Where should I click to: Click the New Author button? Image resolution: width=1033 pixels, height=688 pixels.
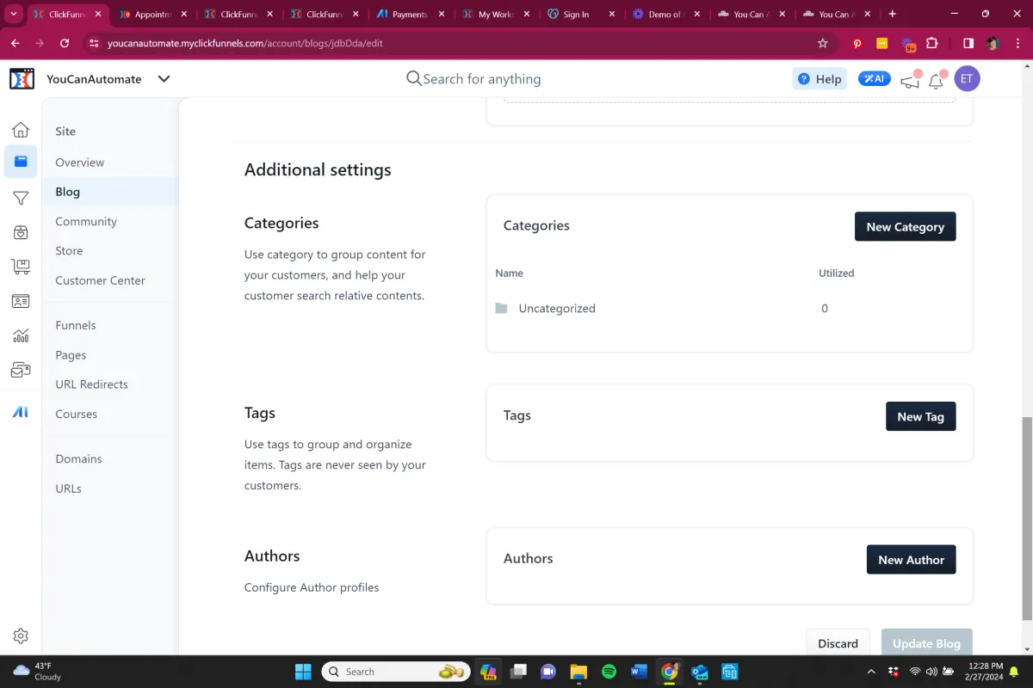click(911, 559)
